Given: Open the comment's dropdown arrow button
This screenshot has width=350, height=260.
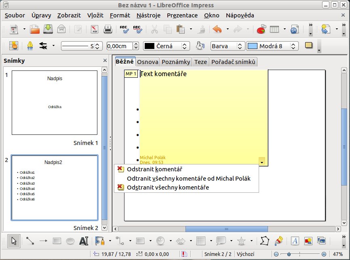Looking at the screenshot, I should coord(262,161).
